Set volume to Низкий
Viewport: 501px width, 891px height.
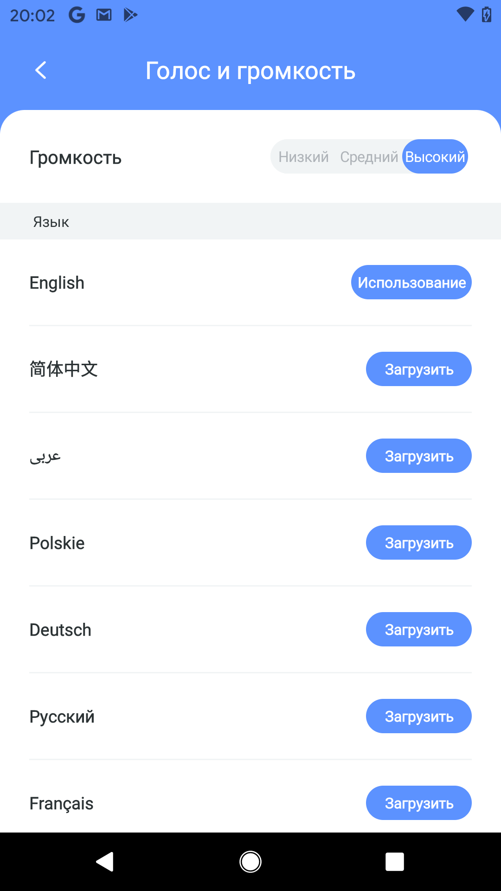[x=303, y=157]
